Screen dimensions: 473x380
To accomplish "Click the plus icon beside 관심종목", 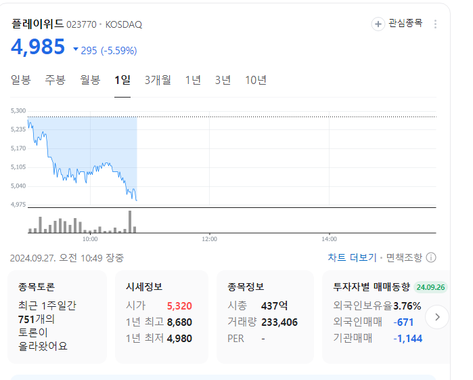I will [378, 24].
